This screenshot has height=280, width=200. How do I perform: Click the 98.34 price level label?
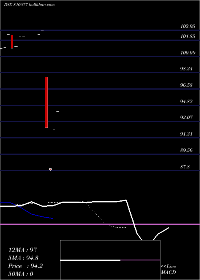(186, 69)
